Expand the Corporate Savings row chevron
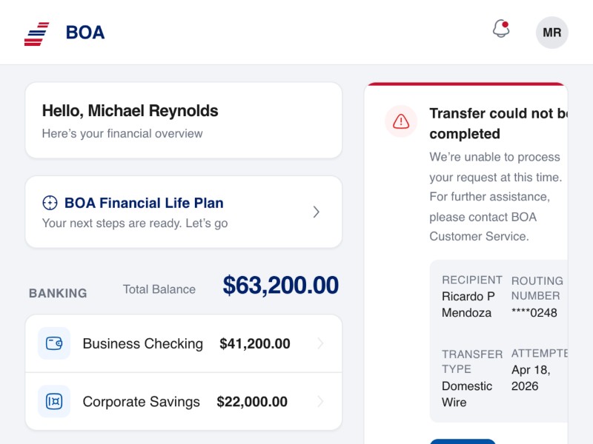The height and width of the screenshot is (444, 593). [320, 402]
